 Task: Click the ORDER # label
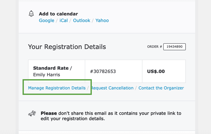coord(154,47)
